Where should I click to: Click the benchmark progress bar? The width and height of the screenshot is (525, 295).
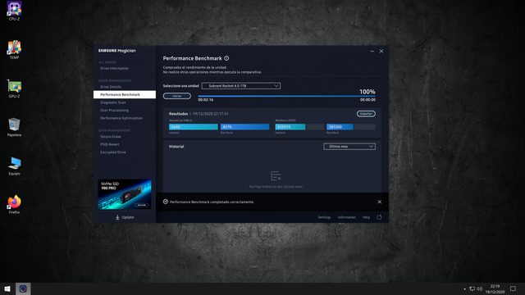pos(286,96)
